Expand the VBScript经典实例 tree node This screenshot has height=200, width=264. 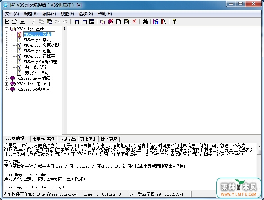click(6, 89)
